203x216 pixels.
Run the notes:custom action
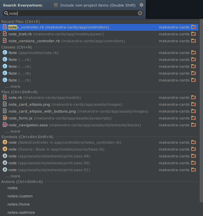click(20, 196)
